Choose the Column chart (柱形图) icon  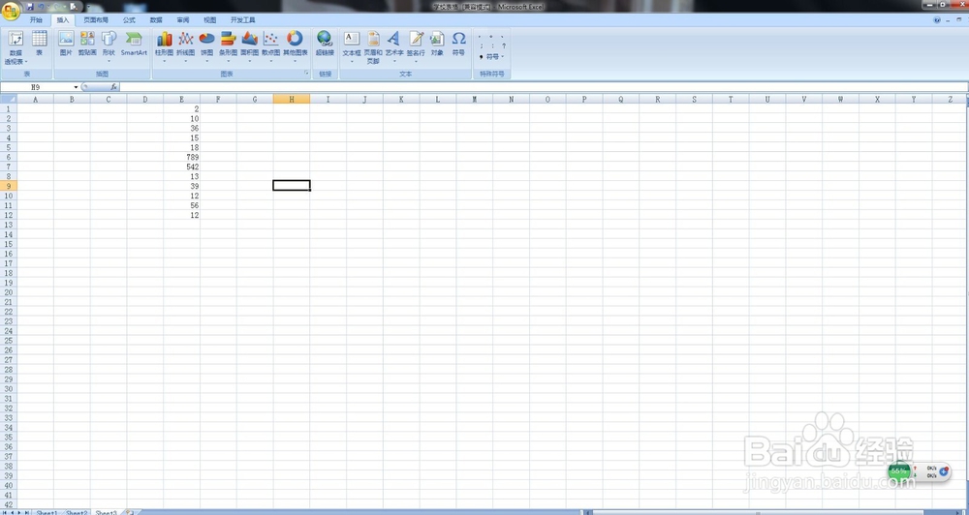pos(164,39)
